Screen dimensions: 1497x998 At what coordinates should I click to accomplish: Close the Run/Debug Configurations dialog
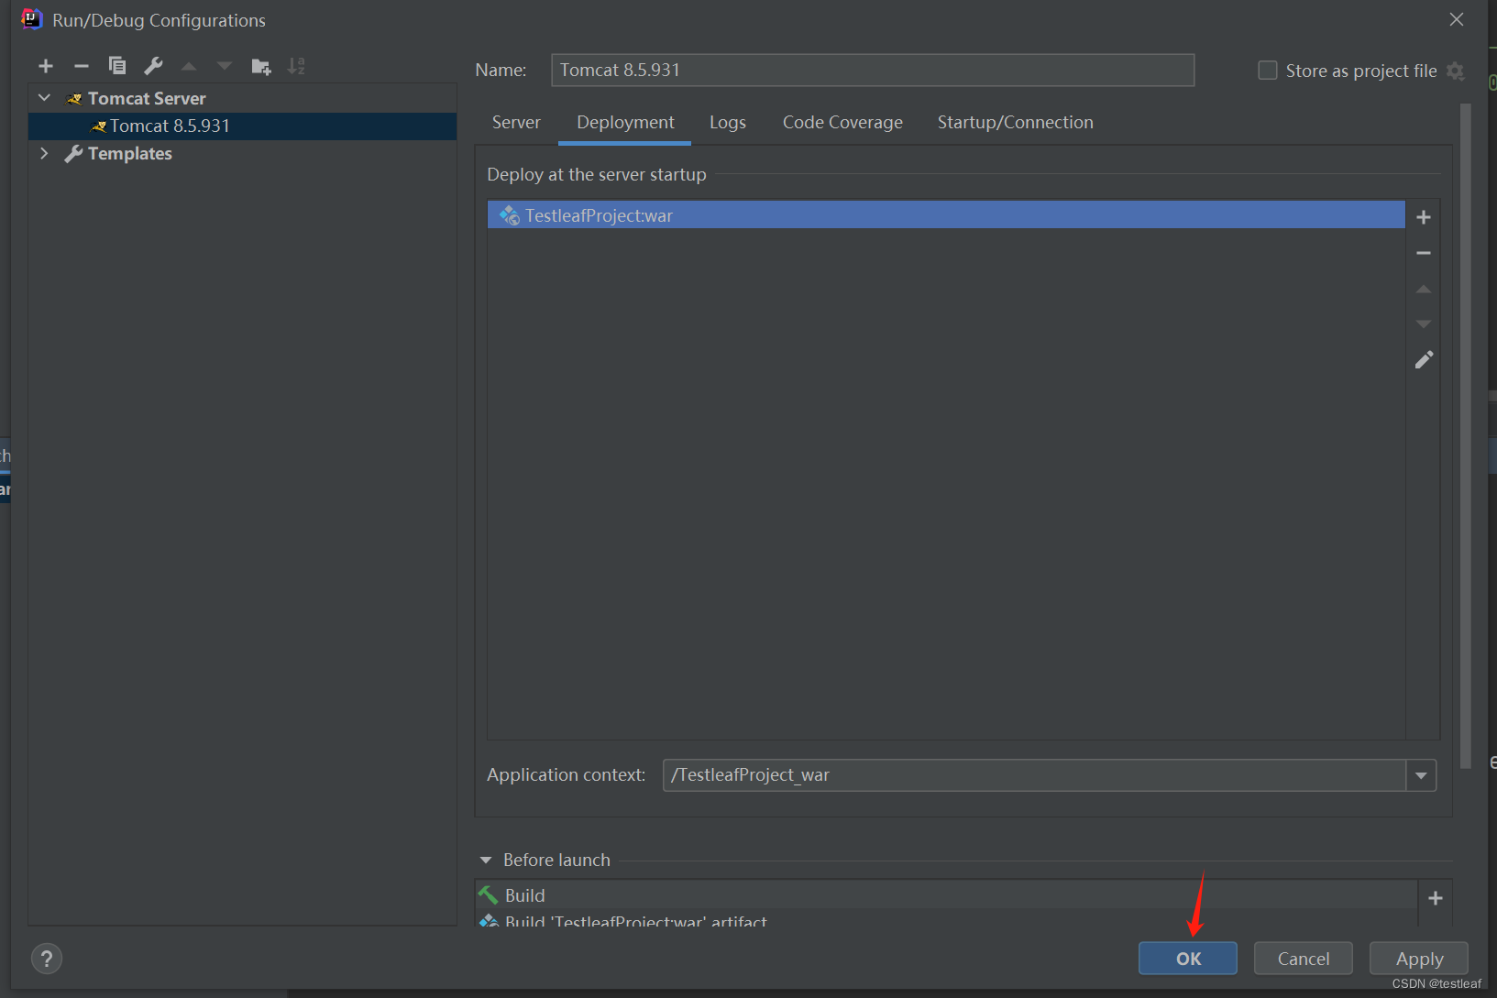coord(1457,19)
